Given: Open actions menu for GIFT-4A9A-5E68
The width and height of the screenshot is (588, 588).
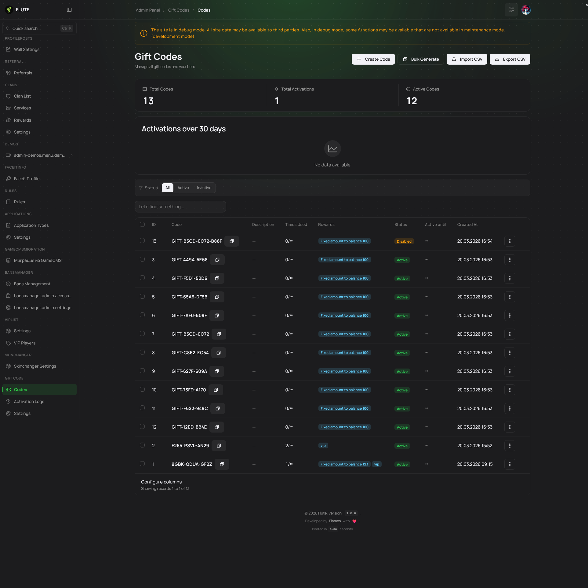Looking at the screenshot, I should click(510, 260).
